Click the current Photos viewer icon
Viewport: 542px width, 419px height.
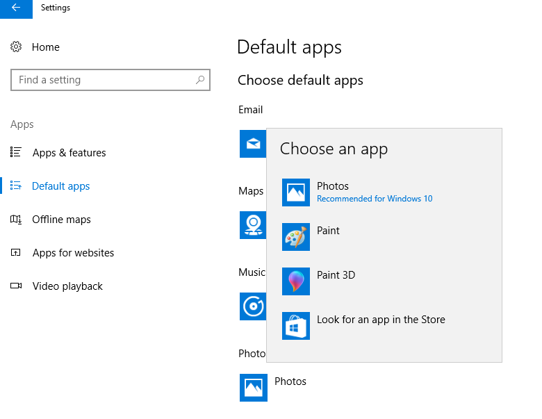[x=253, y=388]
